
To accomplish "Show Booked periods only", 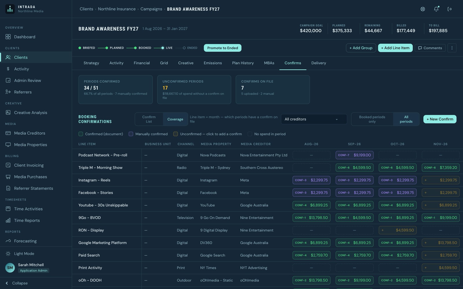I will point(372,119).
